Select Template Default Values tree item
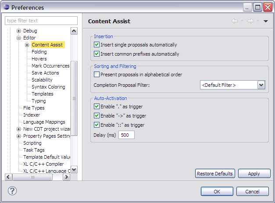This screenshot has height=203, width=275. tap(46, 157)
